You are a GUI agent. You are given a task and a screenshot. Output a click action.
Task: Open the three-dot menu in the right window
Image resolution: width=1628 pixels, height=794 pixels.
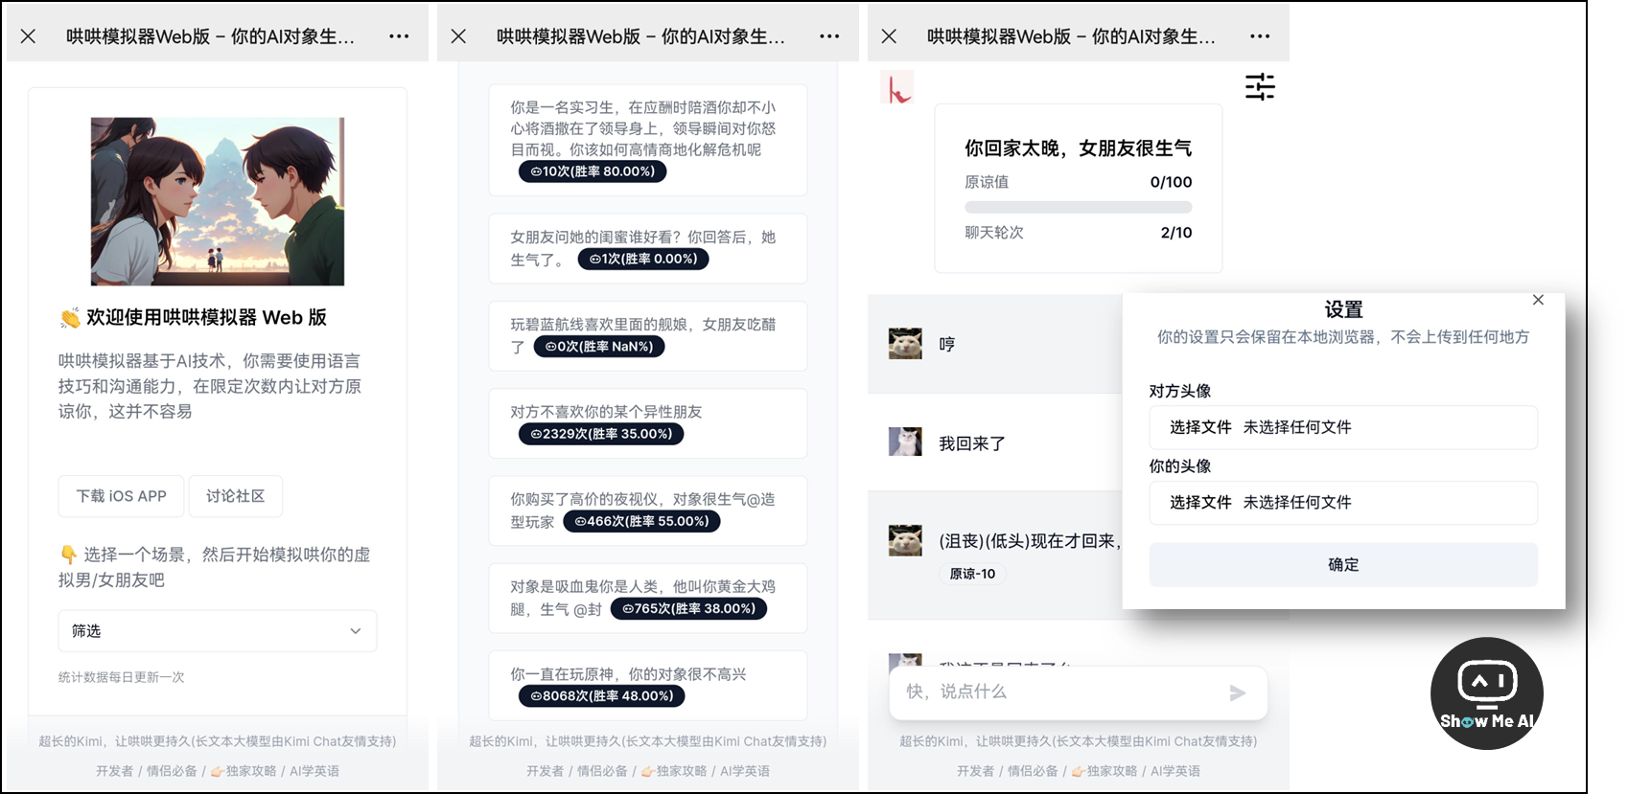pos(1260,36)
